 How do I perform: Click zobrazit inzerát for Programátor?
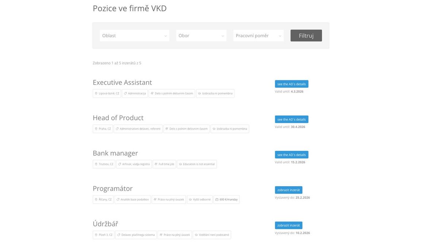point(288,190)
